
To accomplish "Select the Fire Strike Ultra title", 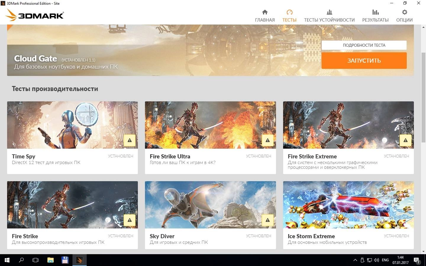I will tap(170, 156).
